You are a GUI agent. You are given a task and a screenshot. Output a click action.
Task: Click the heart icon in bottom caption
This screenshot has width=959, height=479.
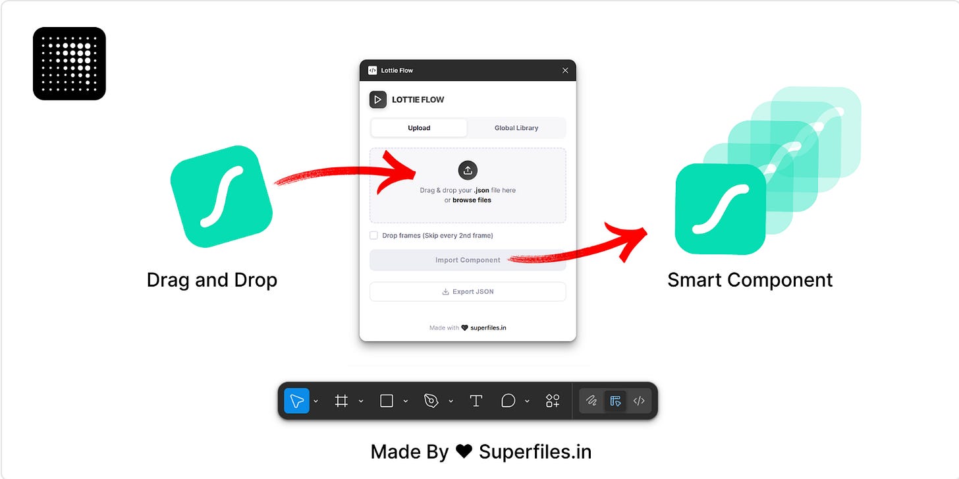coord(464,452)
